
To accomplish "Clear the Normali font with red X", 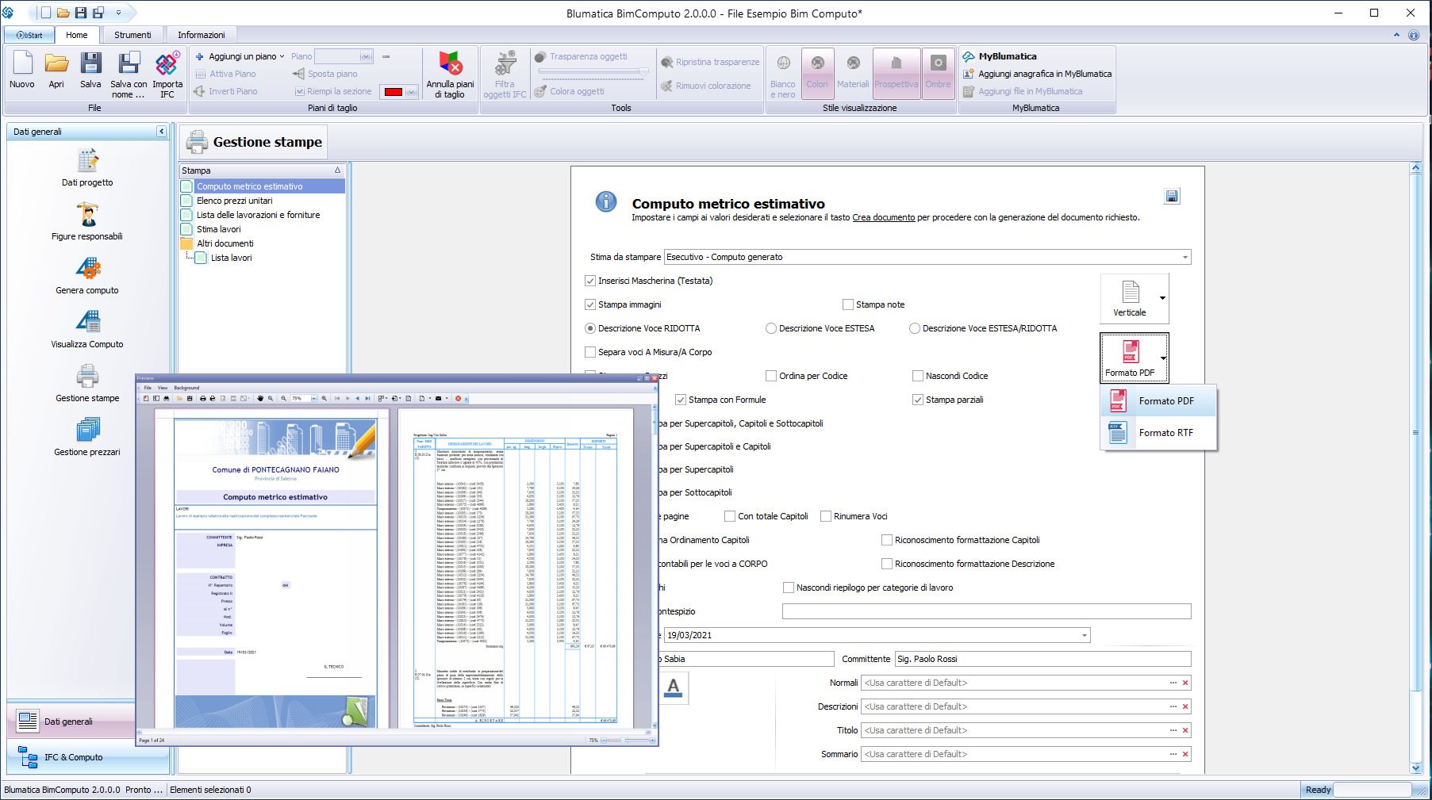I will pyautogui.click(x=1185, y=683).
